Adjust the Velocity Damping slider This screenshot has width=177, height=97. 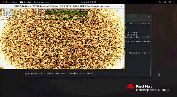(x=67, y=12)
